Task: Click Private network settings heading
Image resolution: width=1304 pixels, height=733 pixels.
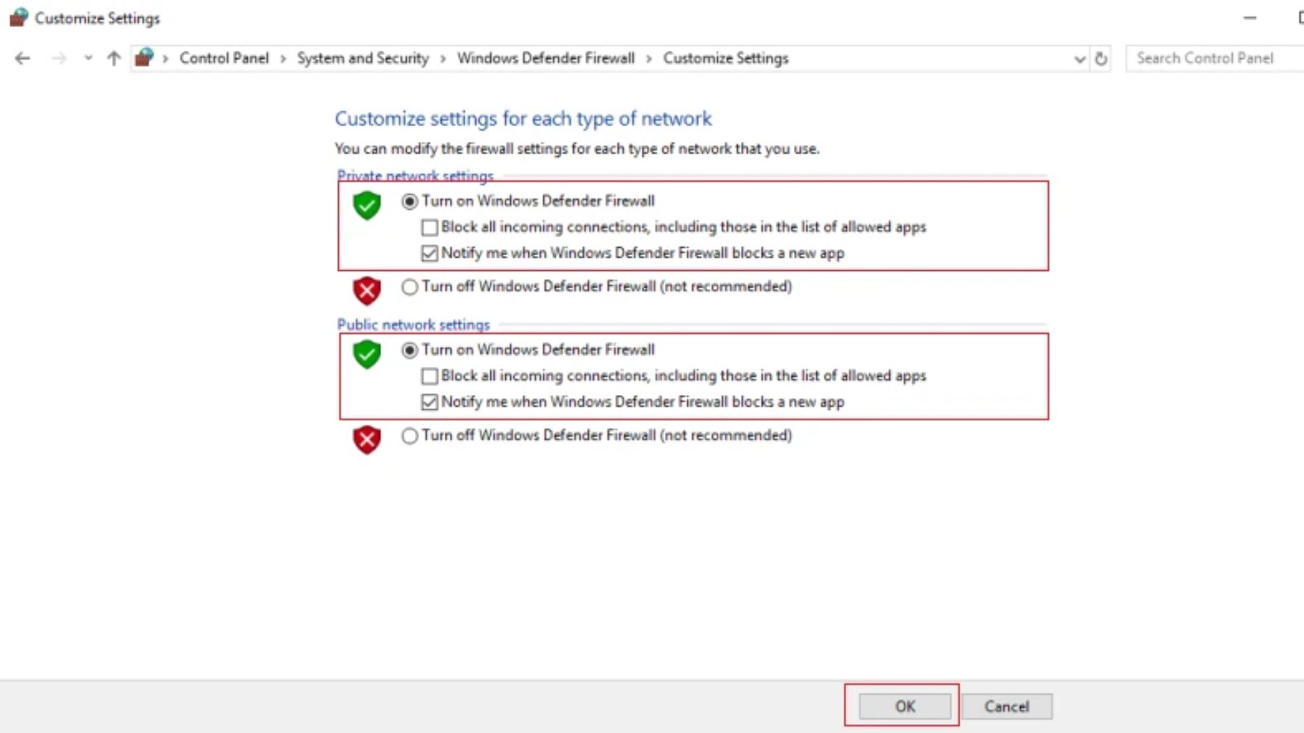Action: 415,175
